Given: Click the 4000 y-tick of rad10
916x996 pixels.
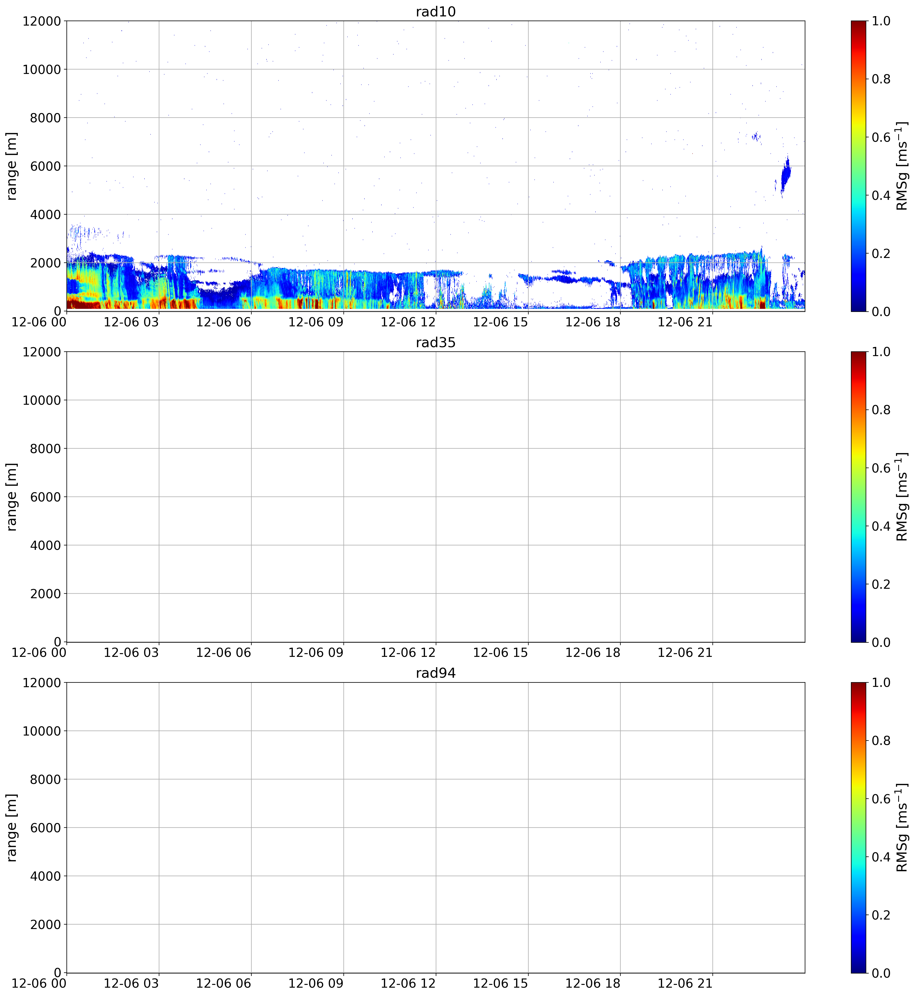Looking at the screenshot, I should [x=45, y=215].
